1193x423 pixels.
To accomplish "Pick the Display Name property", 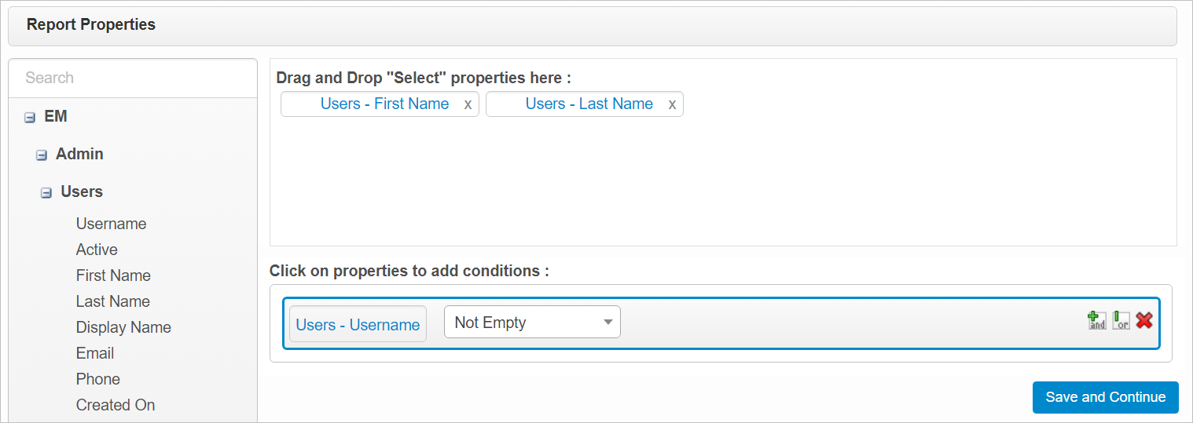I will coord(123,327).
